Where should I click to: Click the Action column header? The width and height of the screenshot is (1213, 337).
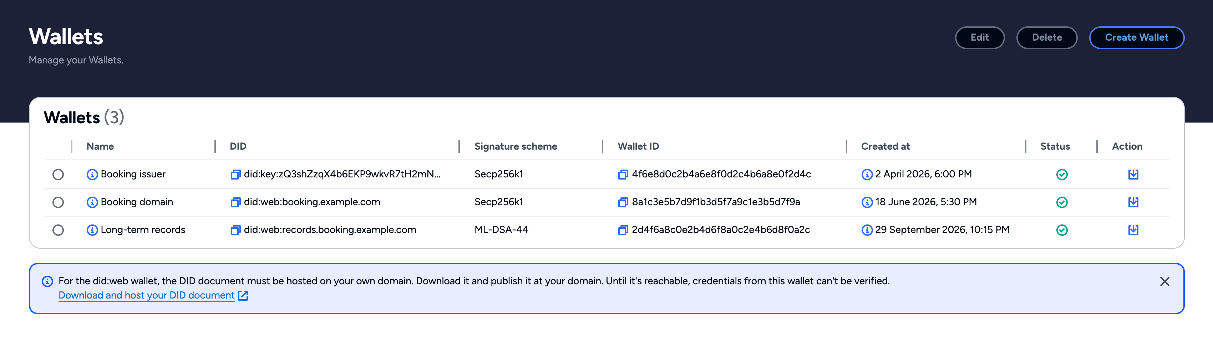click(x=1127, y=147)
